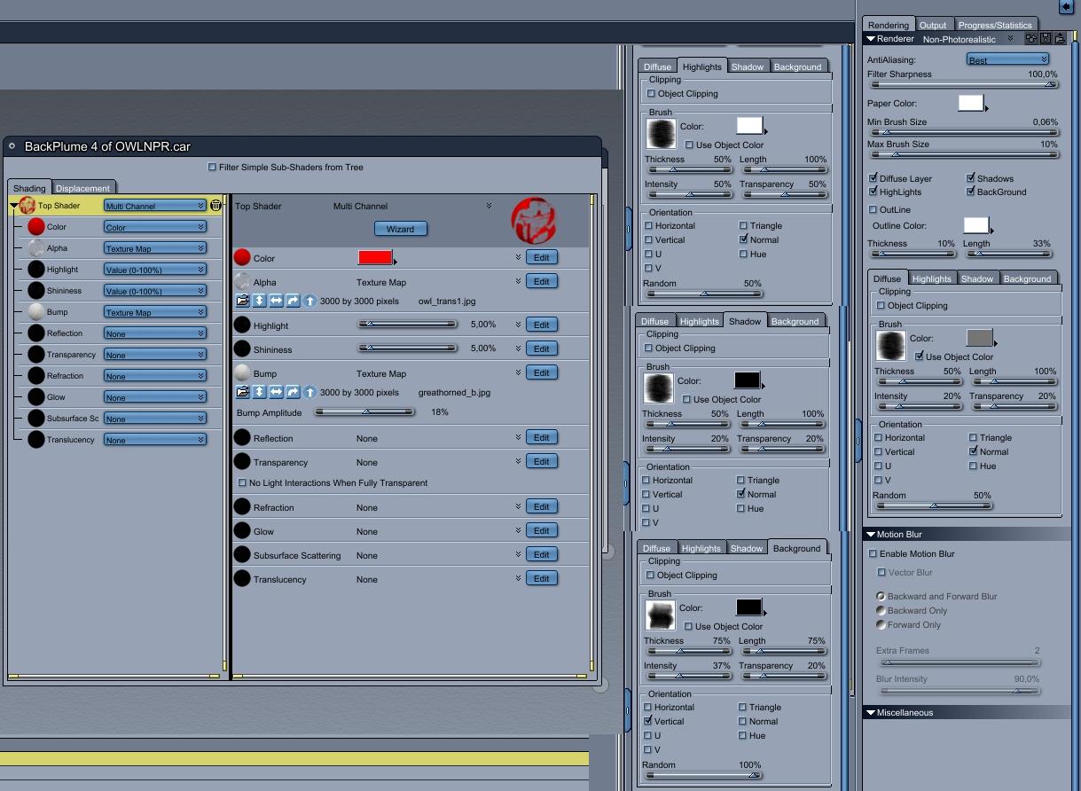Toggle the Shadows checkbox in Renderer
1081x791 pixels.
[970, 178]
